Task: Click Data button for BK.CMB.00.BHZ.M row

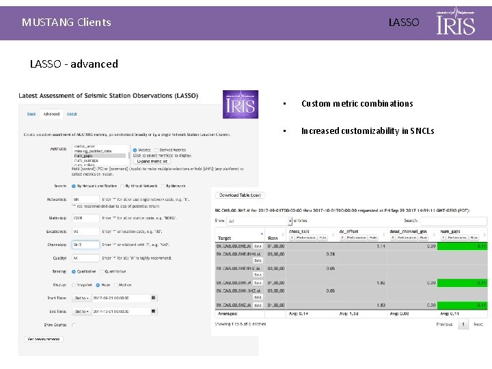Action: pos(258,305)
